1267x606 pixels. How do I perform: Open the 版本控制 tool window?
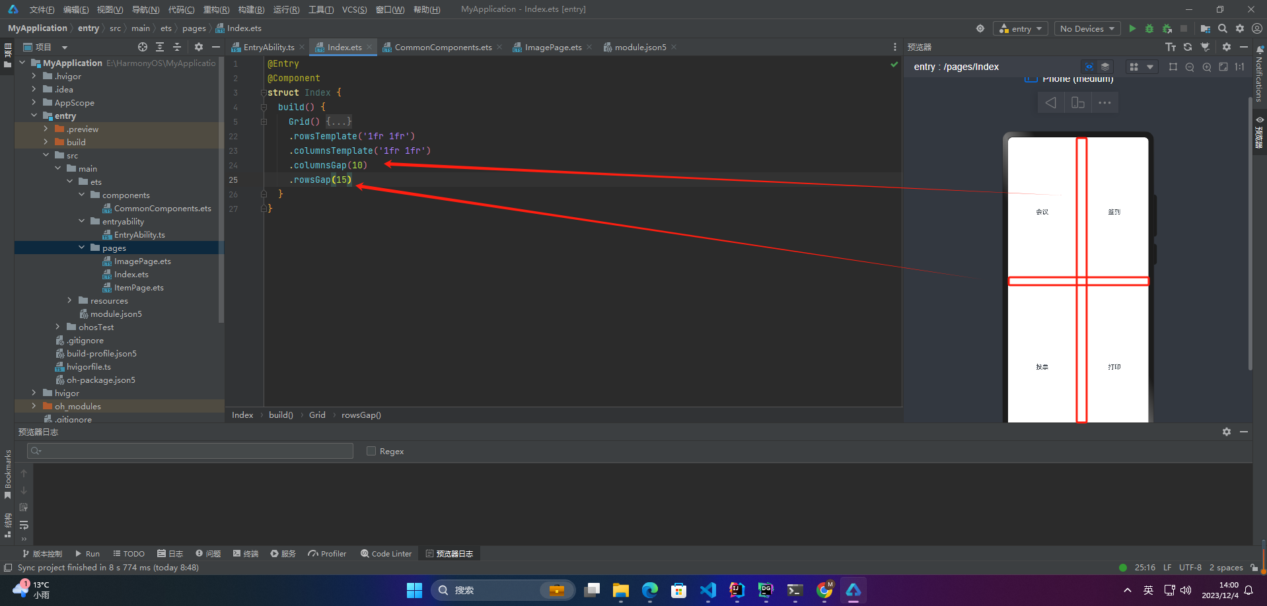point(42,553)
